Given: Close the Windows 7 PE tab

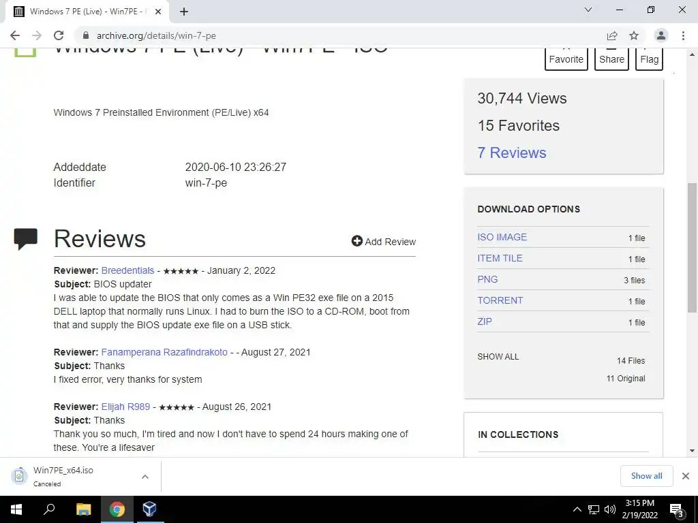Looking at the screenshot, I should point(158,12).
